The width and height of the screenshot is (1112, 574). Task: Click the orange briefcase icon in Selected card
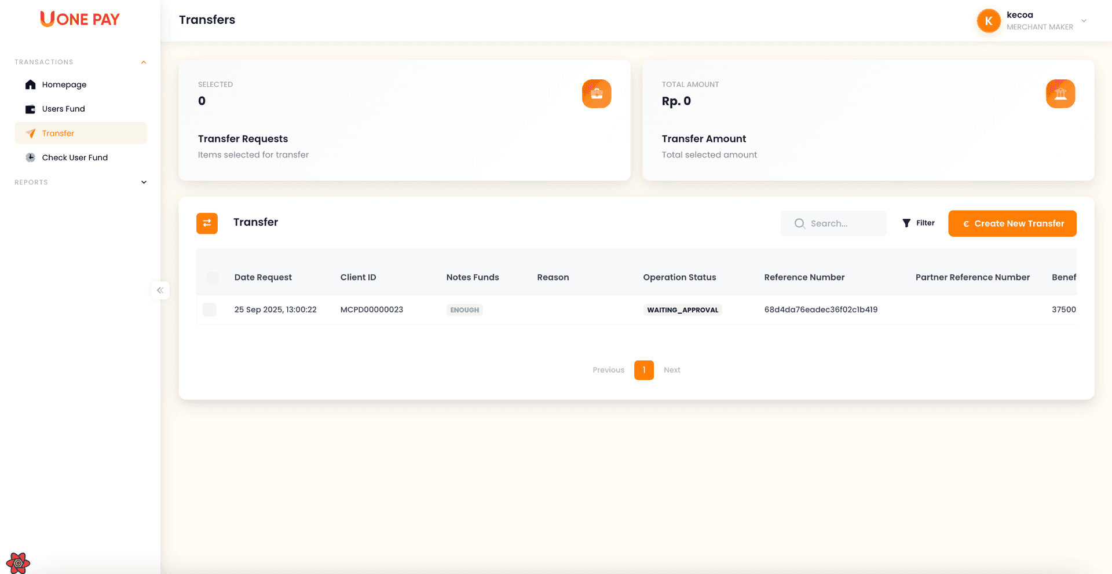pyautogui.click(x=596, y=94)
